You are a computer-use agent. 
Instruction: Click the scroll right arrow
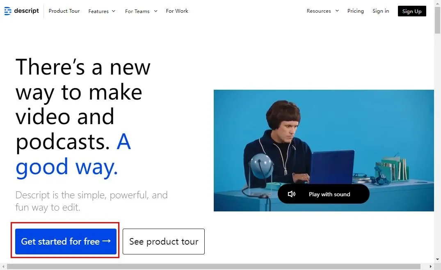[x=431, y=266]
